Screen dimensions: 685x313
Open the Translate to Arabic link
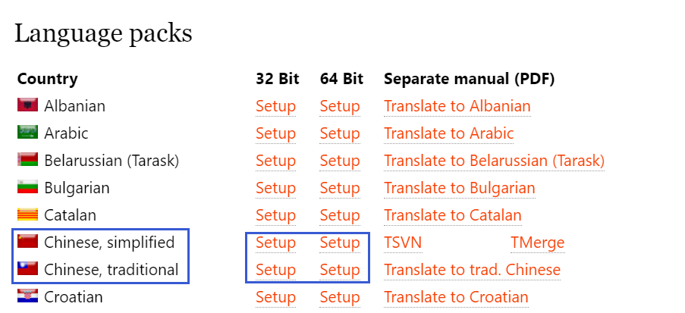coord(448,133)
